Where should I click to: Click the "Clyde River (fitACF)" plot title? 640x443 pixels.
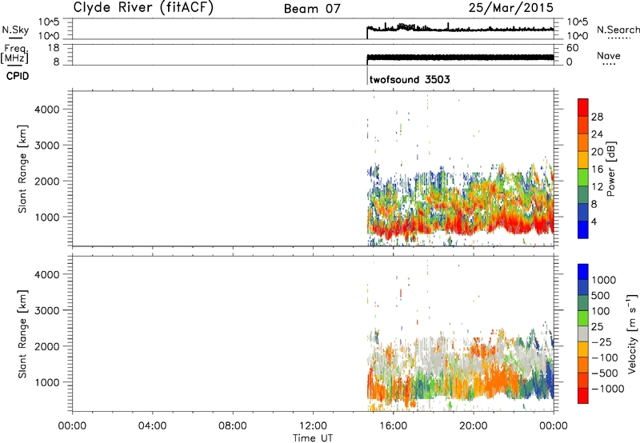coord(143,8)
